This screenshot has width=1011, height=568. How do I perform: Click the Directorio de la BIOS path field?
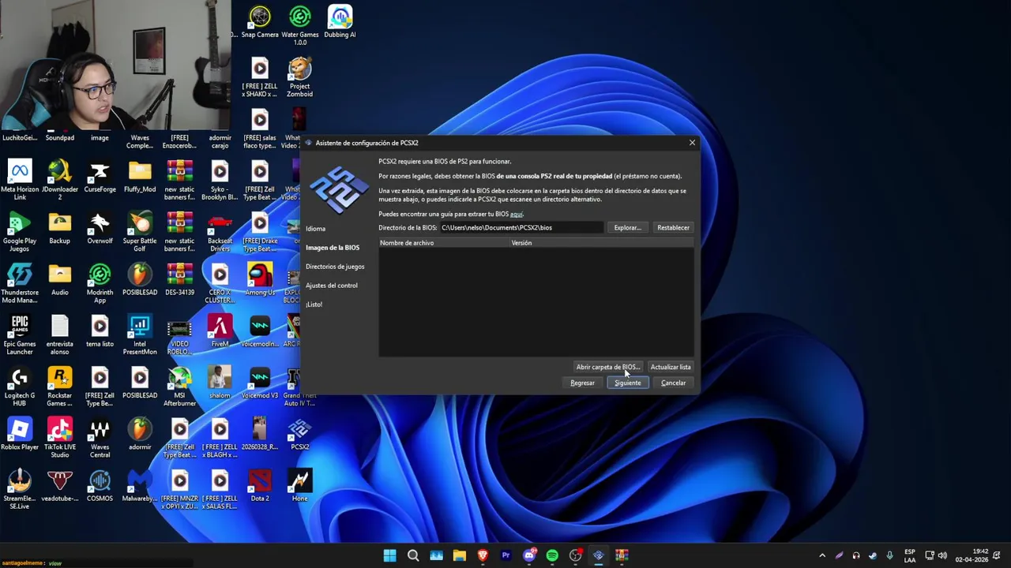click(521, 228)
